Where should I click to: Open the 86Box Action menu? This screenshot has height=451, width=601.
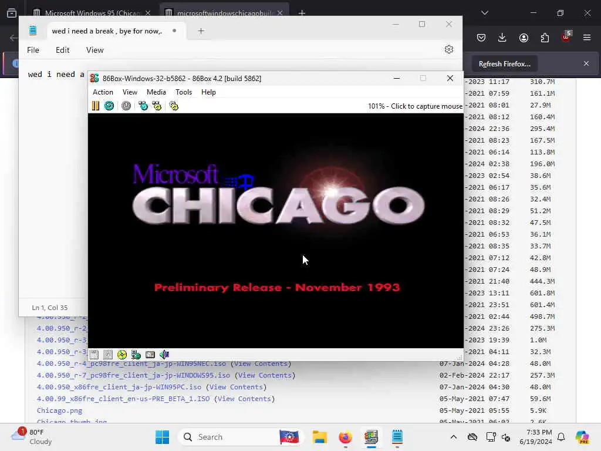click(x=103, y=92)
